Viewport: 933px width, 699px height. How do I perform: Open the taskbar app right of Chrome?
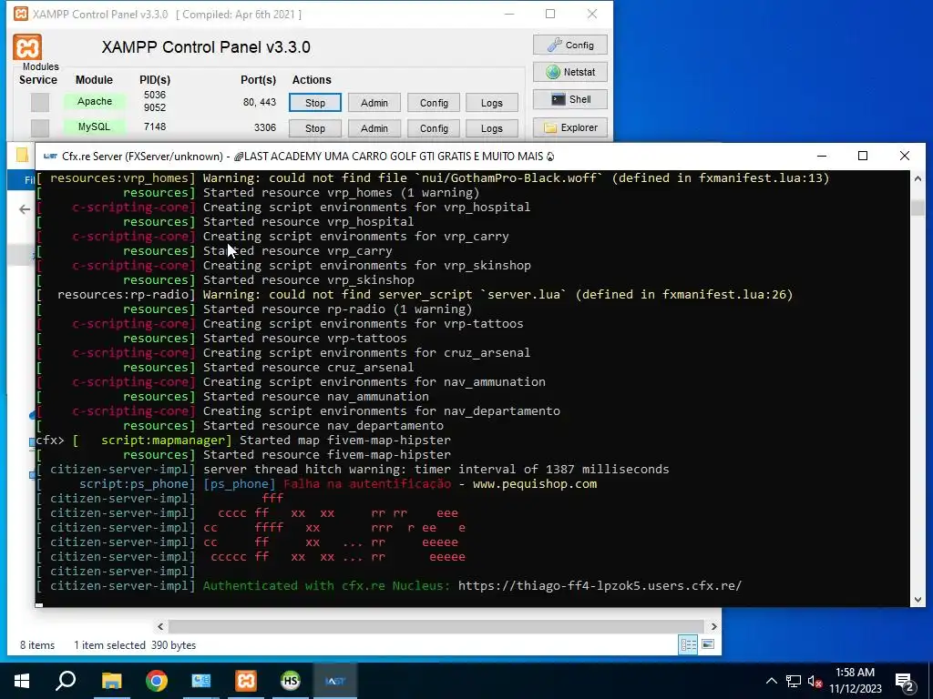pyautogui.click(x=201, y=681)
